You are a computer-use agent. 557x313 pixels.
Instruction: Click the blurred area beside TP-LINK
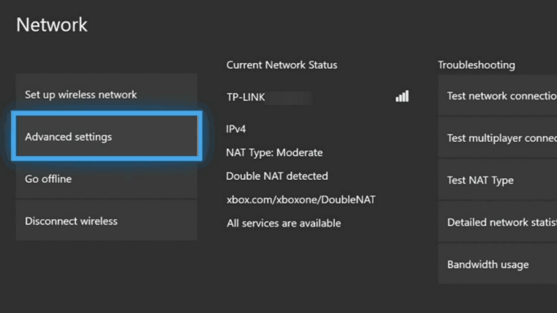pyautogui.click(x=289, y=97)
